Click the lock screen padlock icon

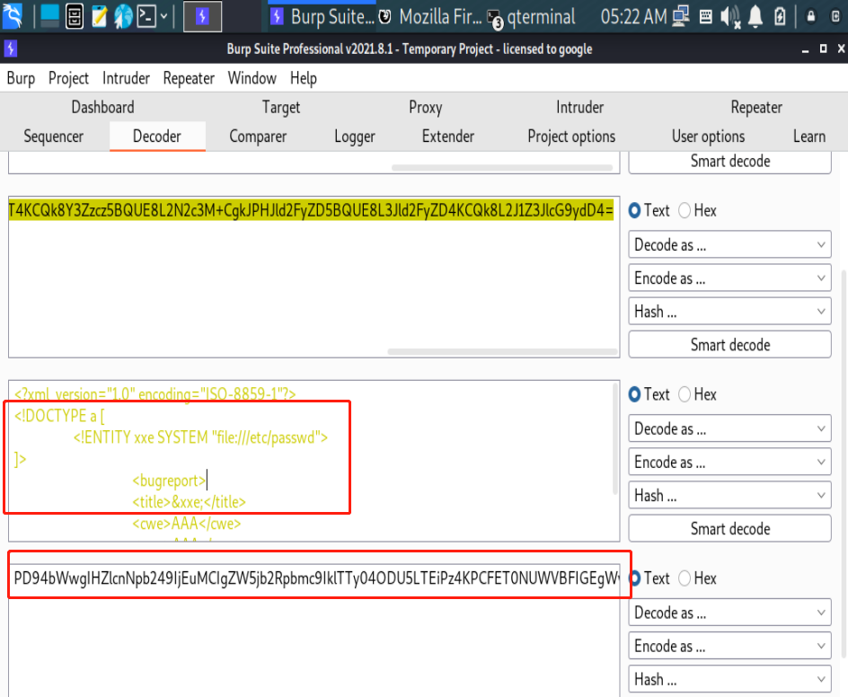click(810, 17)
